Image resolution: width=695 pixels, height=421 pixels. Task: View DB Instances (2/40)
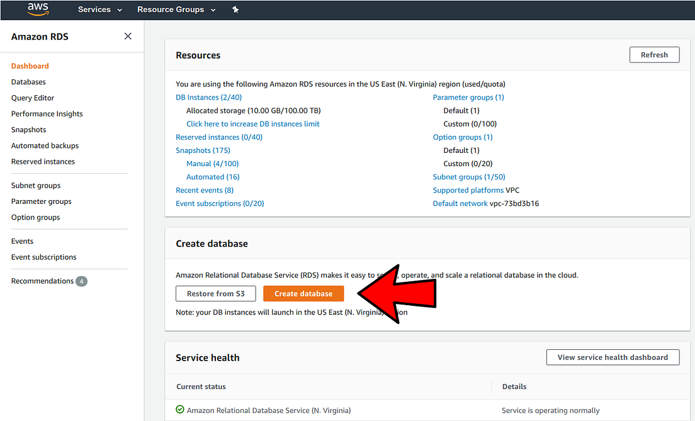208,97
